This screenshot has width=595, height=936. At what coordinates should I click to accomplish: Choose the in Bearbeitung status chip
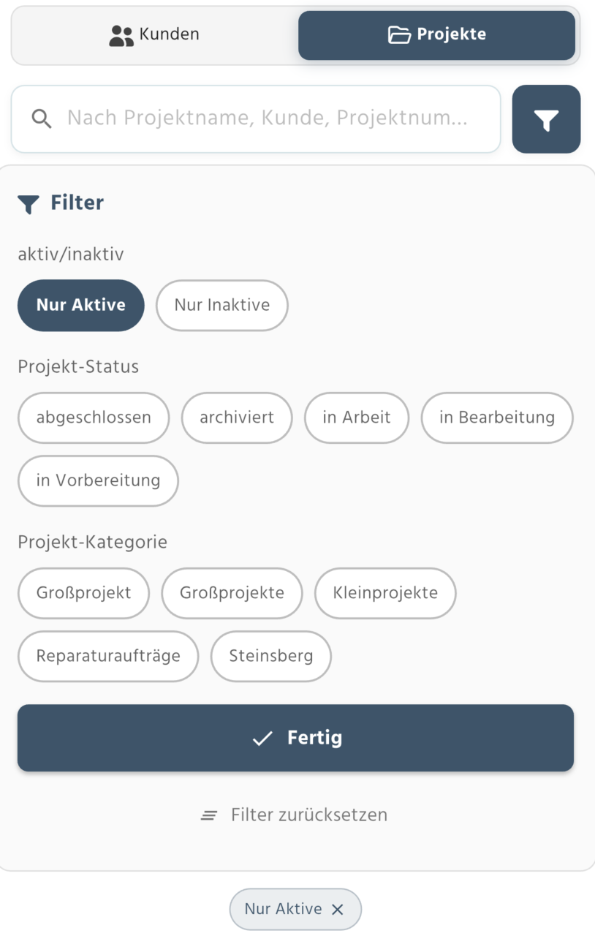pos(497,418)
